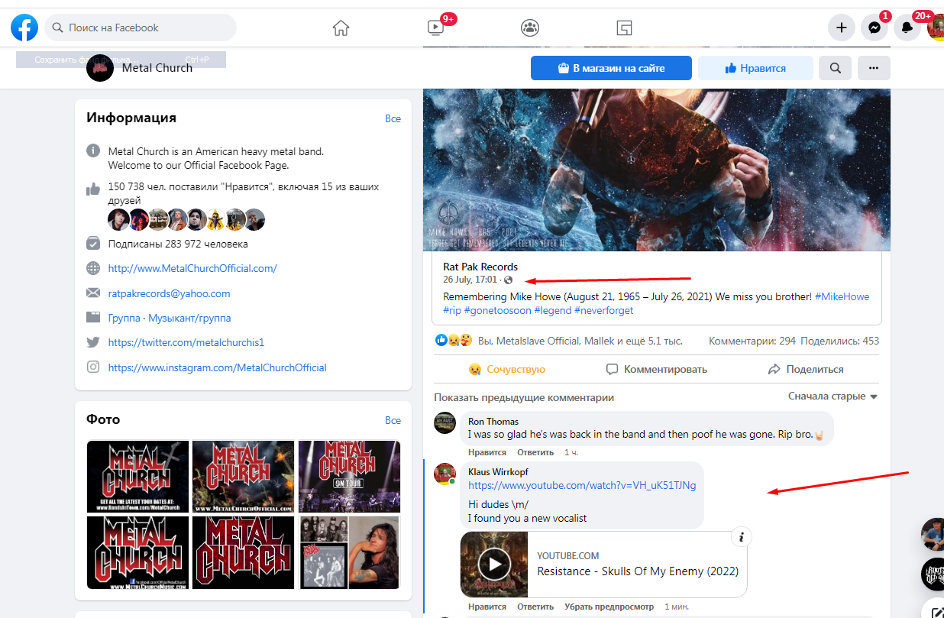944x618 pixels.
Task: Click Поделились: 453 count
Action: coord(839,341)
